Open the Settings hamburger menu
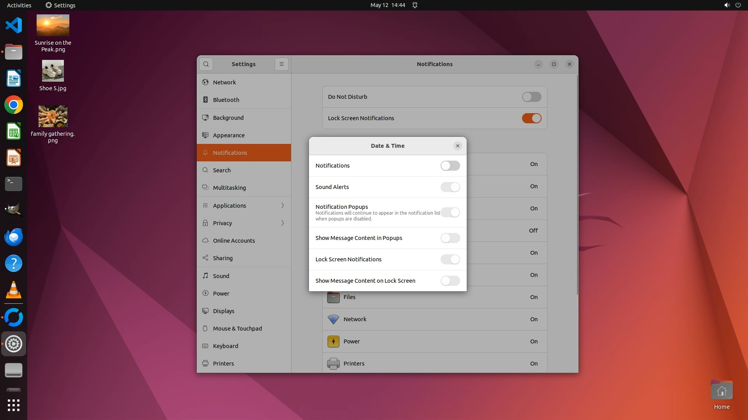The image size is (748, 420). pyautogui.click(x=281, y=64)
